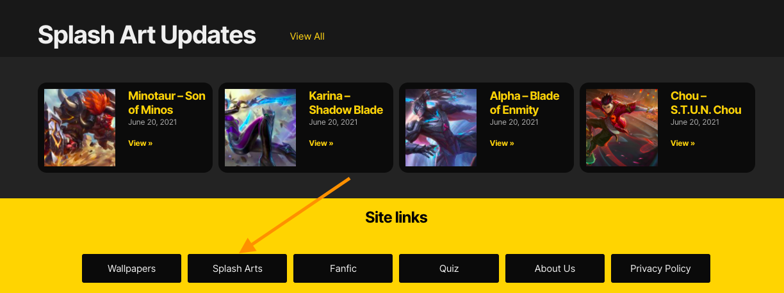Image resolution: width=784 pixels, height=293 pixels.
Task: Click View » under Karina card
Action: point(321,143)
